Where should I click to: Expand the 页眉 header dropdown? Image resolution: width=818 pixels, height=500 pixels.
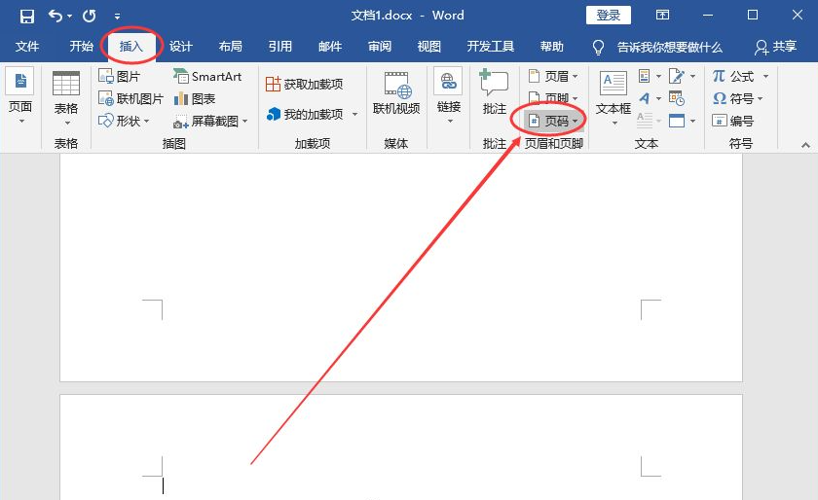point(553,76)
